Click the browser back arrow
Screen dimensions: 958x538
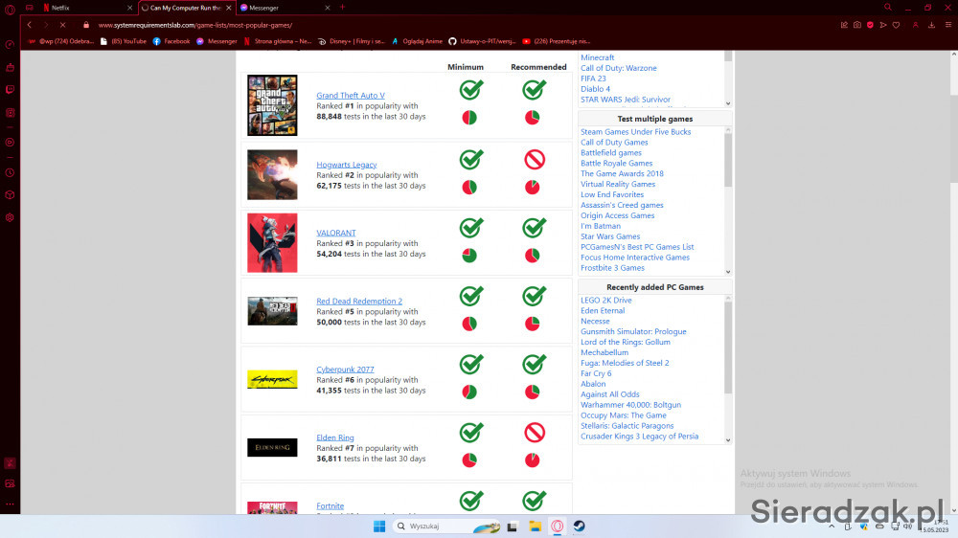click(x=30, y=25)
